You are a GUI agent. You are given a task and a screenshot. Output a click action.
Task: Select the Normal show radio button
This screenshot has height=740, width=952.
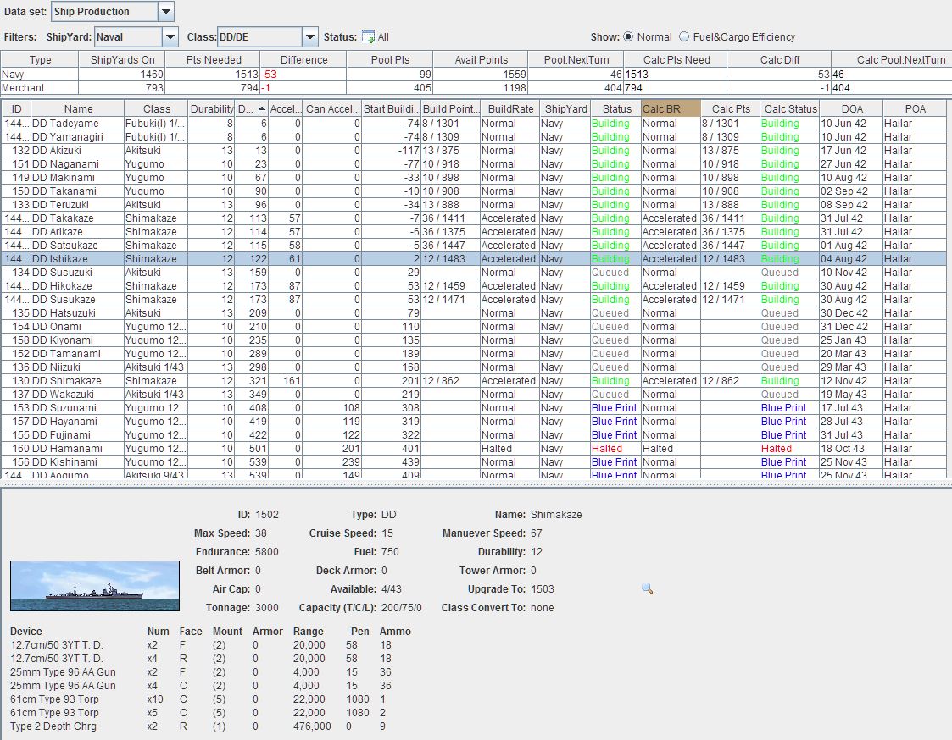coord(628,37)
